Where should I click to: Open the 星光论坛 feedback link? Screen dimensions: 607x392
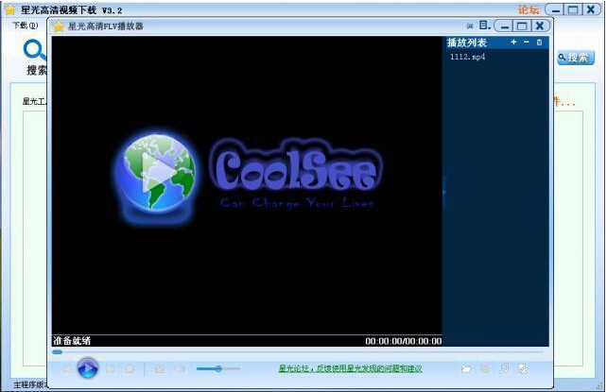tap(351, 368)
